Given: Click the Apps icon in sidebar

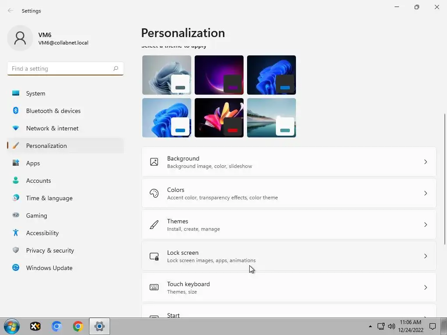Looking at the screenshot, I should pos(16,163).
